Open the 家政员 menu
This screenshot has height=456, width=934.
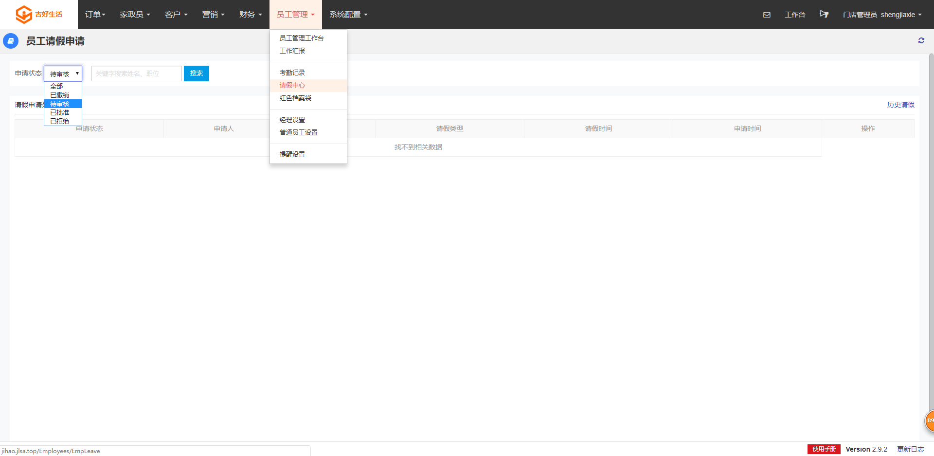[135, 15]
